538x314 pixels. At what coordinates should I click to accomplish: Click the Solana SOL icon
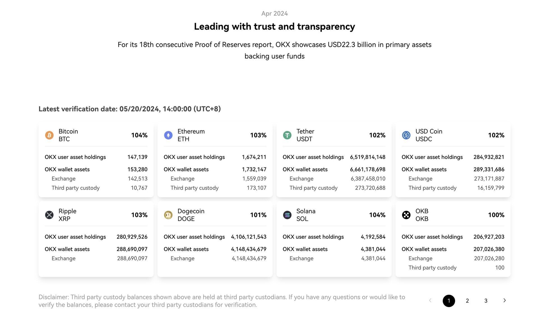pos(287,215)
